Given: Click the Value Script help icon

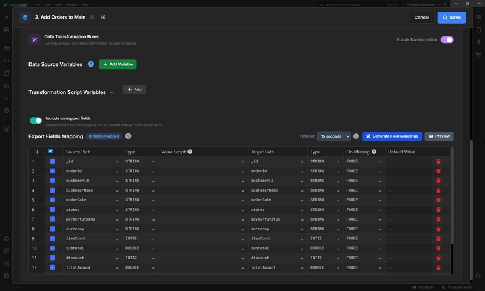Looking at the screenshot, I should tap(190, 152).
